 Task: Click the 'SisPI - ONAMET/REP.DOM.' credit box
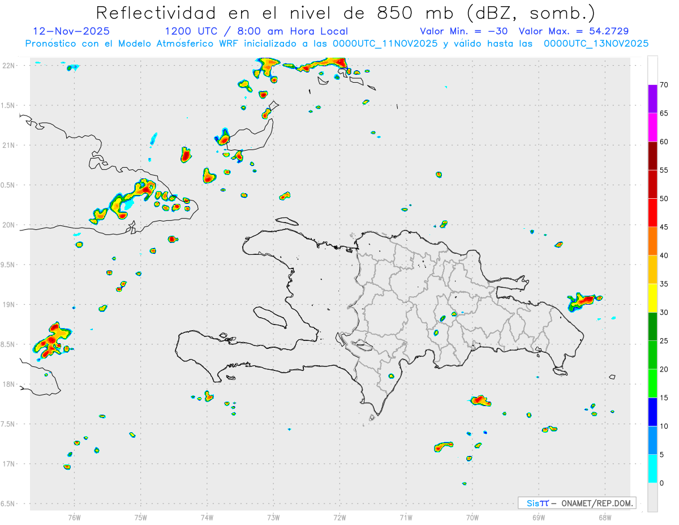[x=577, y=503]
